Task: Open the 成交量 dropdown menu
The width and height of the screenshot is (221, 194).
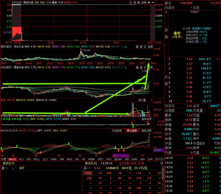Action: pos(142,100)
